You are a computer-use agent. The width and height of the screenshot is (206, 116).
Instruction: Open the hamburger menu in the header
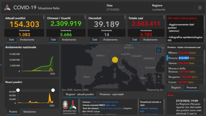[x=200, y=8]
